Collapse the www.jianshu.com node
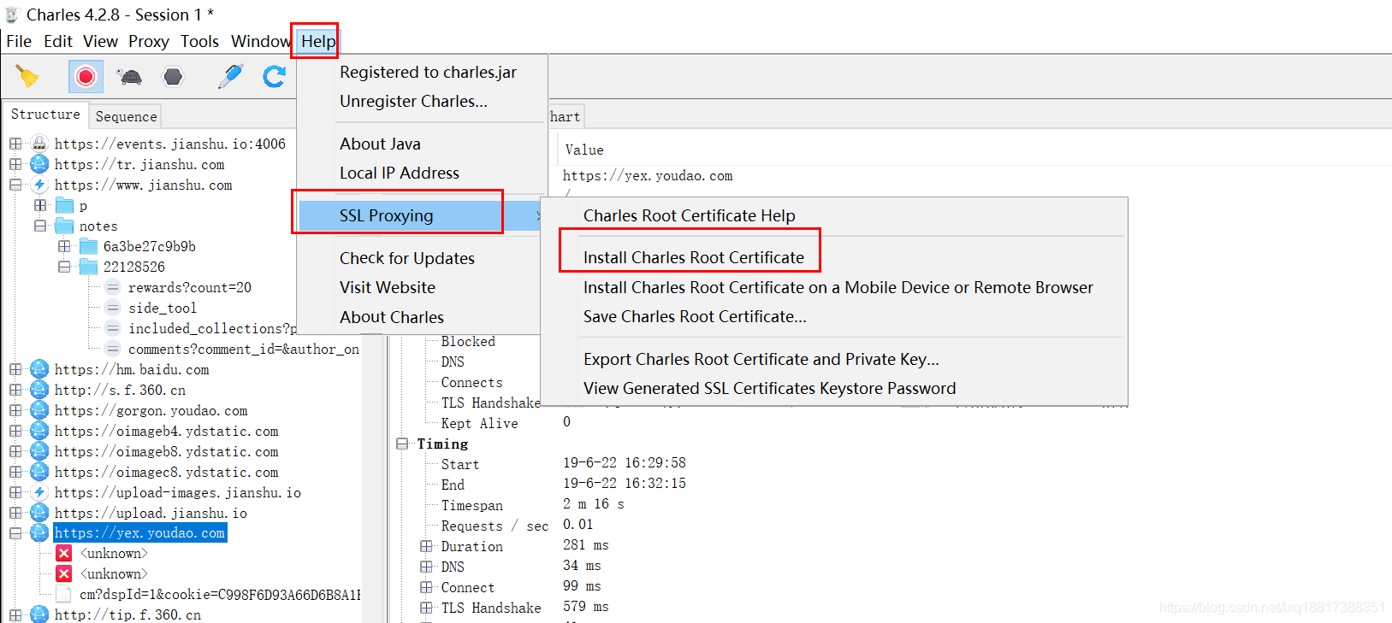Viewport: 1392px width, 623px height. pos(15,185)
